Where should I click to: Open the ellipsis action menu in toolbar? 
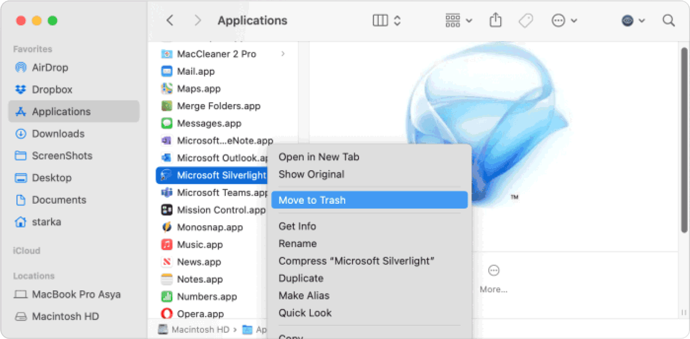[x=564, y=21]
